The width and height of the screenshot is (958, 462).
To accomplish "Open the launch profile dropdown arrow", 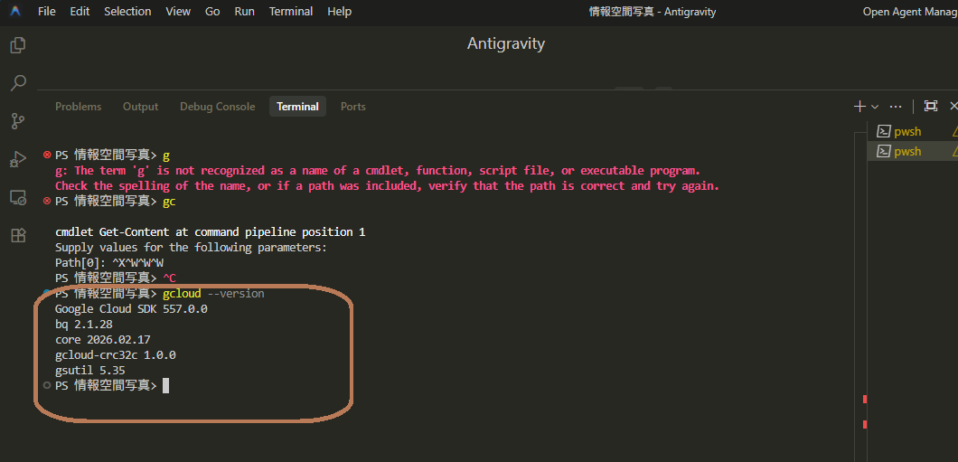I will point(874,107).
